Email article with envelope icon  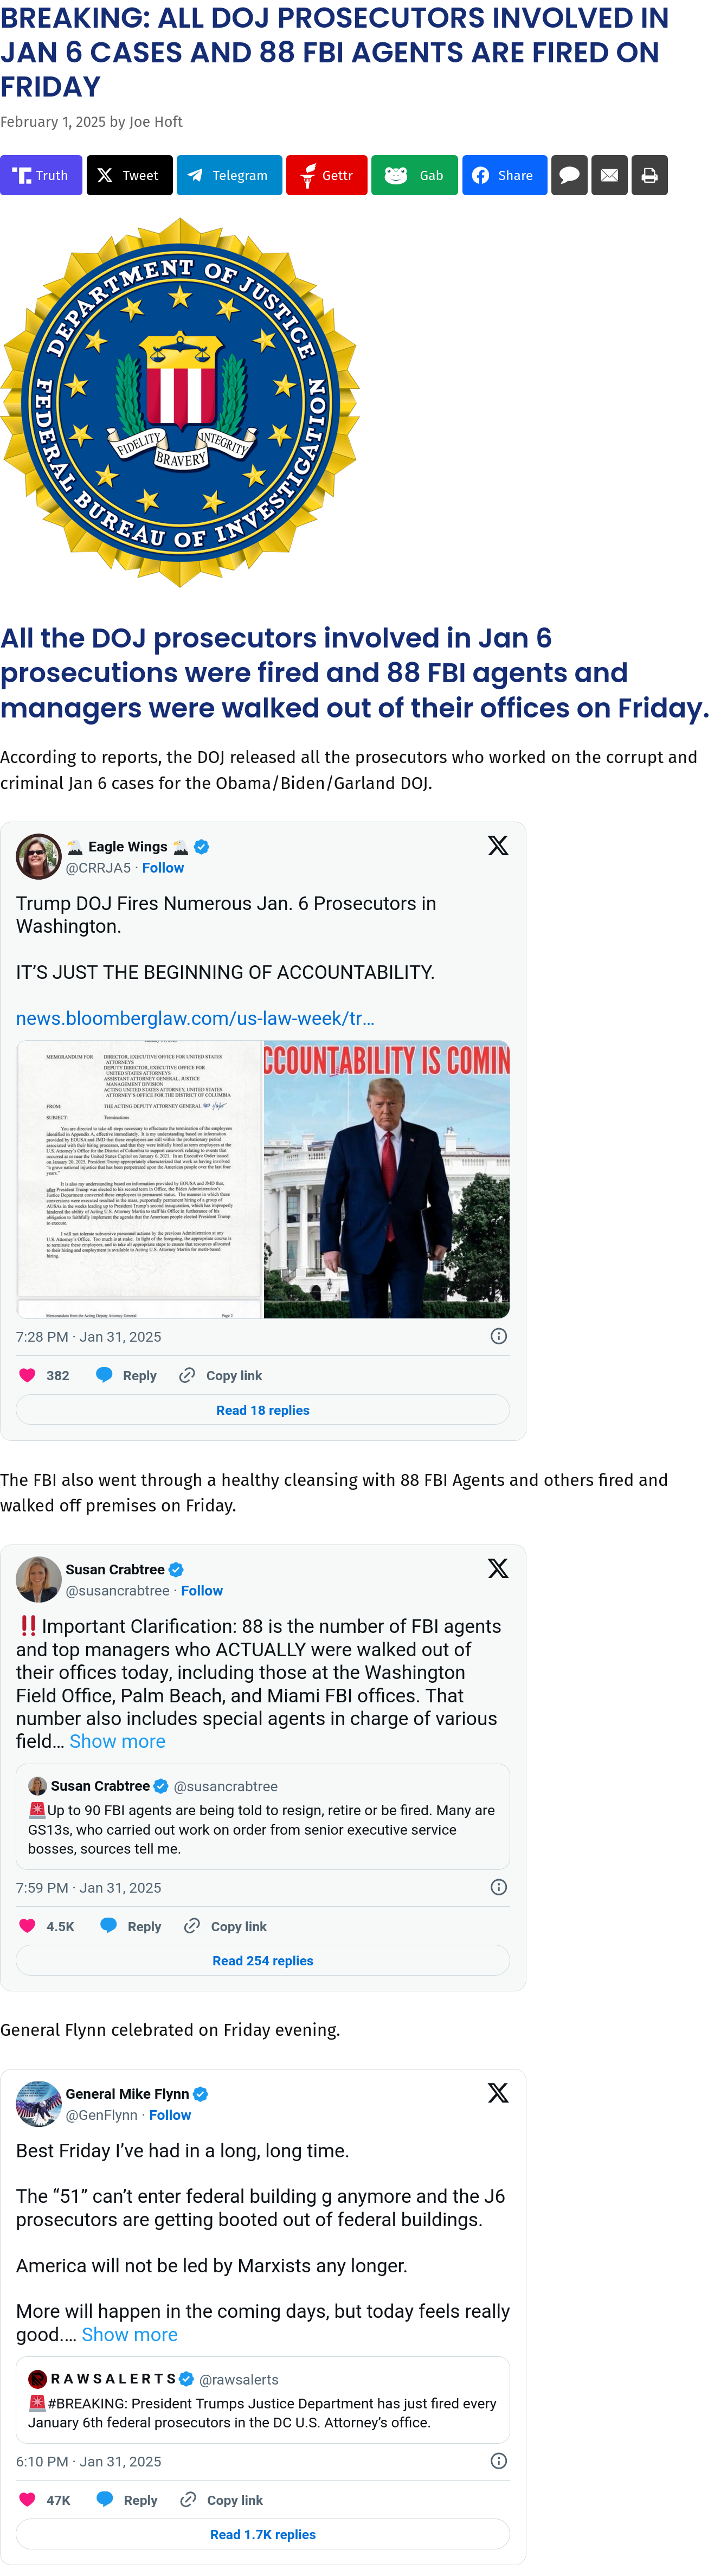click(x=609, y=176)
